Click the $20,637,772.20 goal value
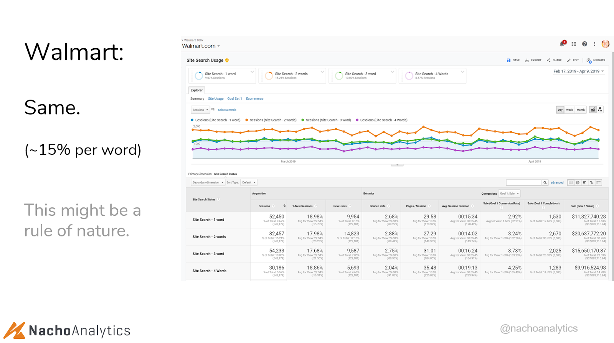The image size is (614, 343). [x=589, y=234]
